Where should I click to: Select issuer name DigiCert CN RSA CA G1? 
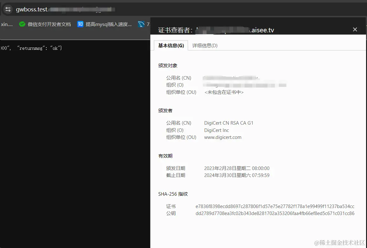click(x=229, y=123)
